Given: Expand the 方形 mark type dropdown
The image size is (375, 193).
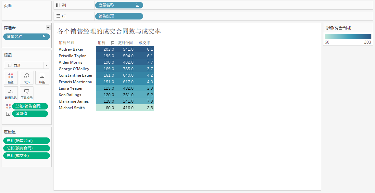Looking at the screenshot, I should pos(46,65).
